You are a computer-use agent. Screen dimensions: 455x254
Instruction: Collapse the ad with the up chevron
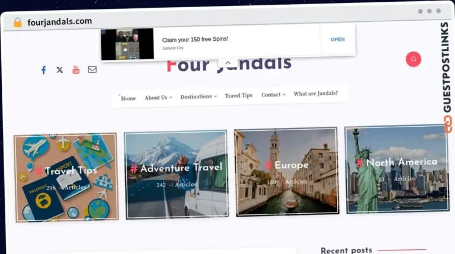point(228,63)
